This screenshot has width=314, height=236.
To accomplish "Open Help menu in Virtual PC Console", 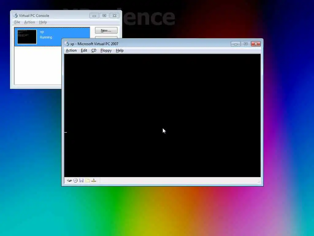I will pos(43,22).
